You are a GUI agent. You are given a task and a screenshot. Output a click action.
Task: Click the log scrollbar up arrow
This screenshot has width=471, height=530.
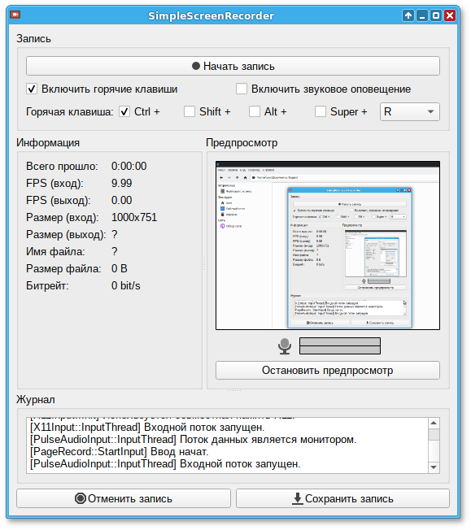pos(434,424)
